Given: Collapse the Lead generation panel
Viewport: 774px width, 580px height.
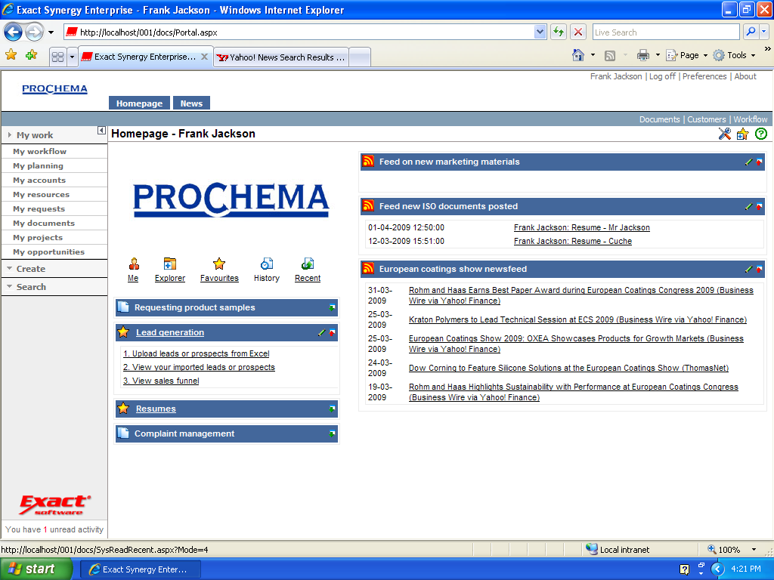Looking at the screenshot, I should (x=333, y=332).
